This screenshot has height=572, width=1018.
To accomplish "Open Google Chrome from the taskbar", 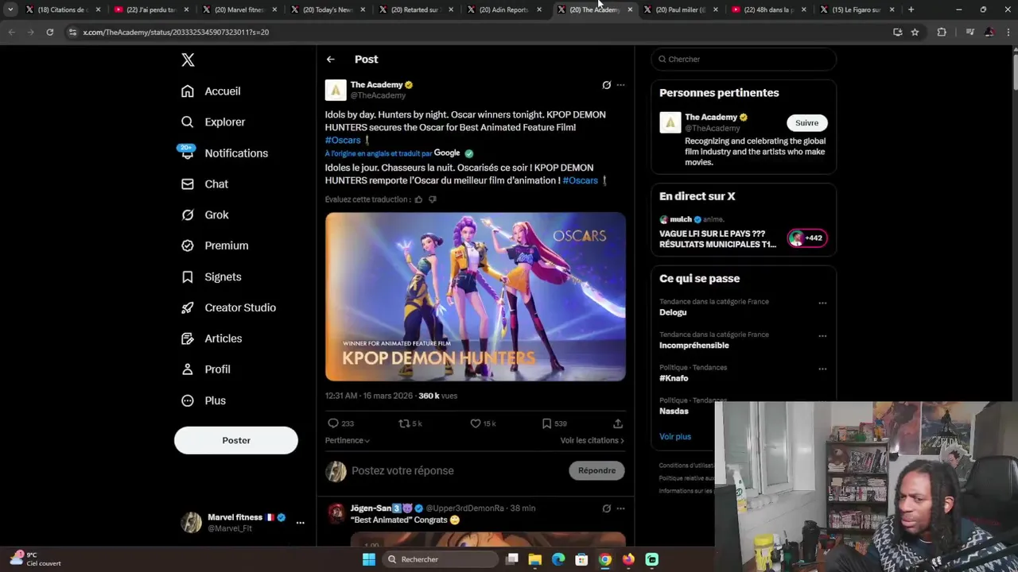I will point(605,559).
